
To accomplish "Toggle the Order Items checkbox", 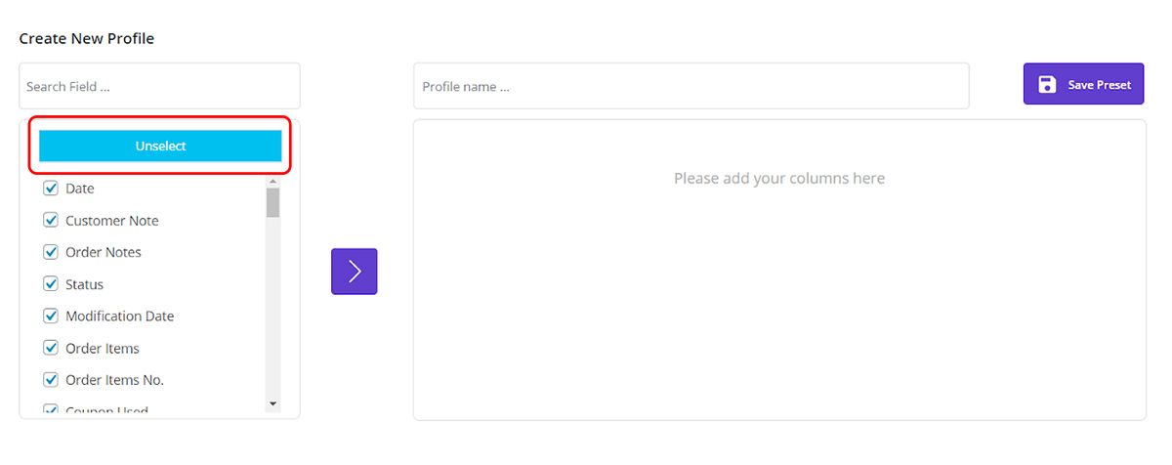I will (52, 348).
